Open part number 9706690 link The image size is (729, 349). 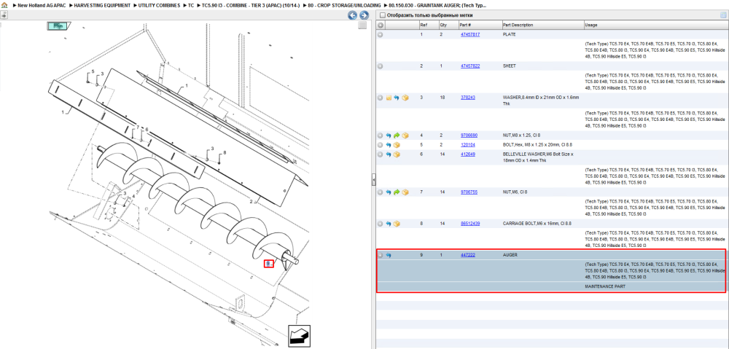click(x=469, y=136)
